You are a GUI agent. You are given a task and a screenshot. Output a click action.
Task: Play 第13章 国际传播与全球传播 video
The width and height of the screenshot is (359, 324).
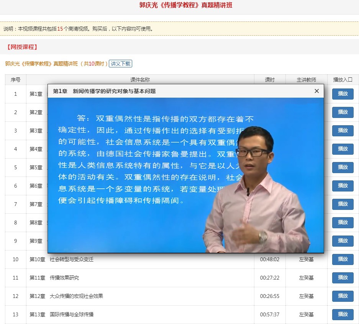point(342,314)
